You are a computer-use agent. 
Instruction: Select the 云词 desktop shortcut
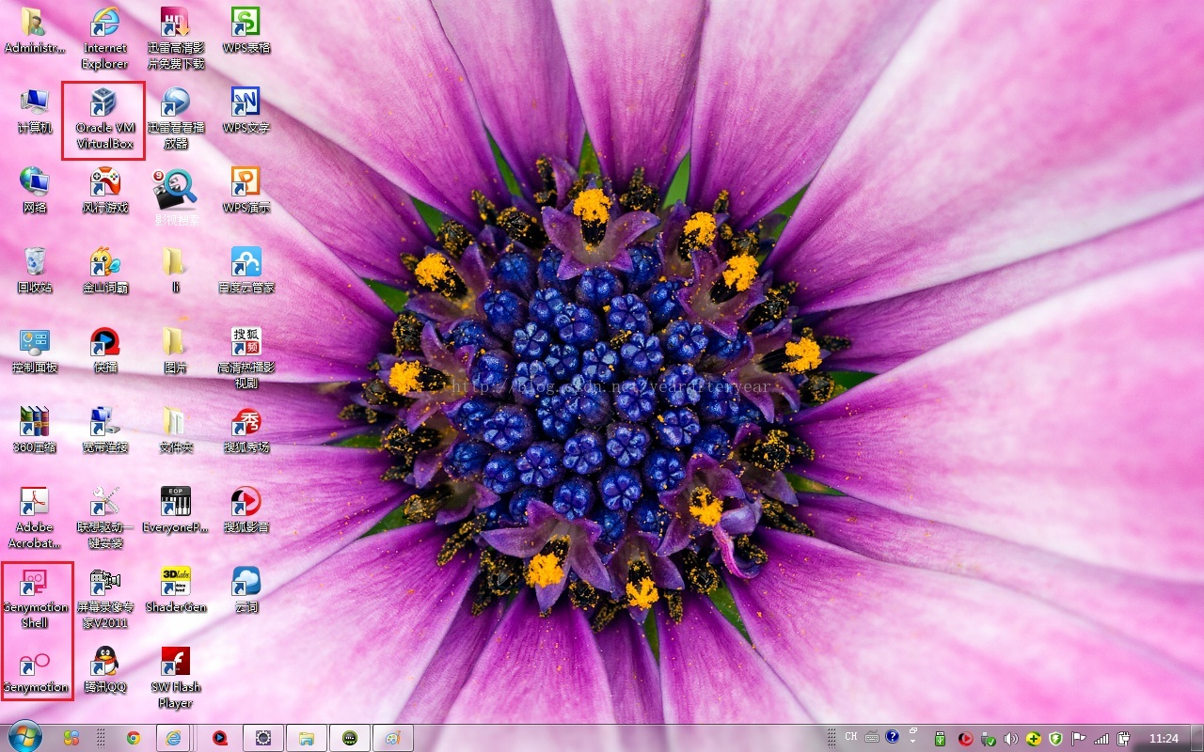click(x=246, y=590)
